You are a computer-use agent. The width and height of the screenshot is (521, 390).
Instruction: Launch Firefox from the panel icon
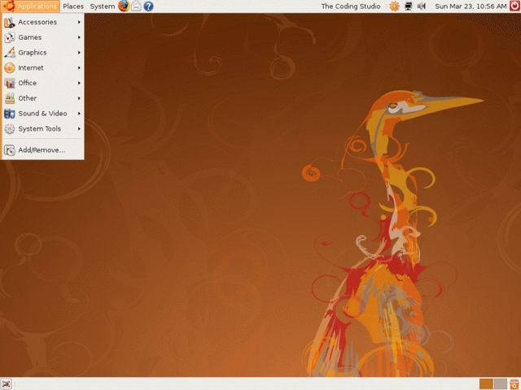click(124, 6)
